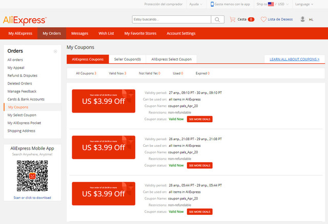Open Cards & Bank Accounts sidebar link
Screen dimensions: 328x224
pos(26,99)
